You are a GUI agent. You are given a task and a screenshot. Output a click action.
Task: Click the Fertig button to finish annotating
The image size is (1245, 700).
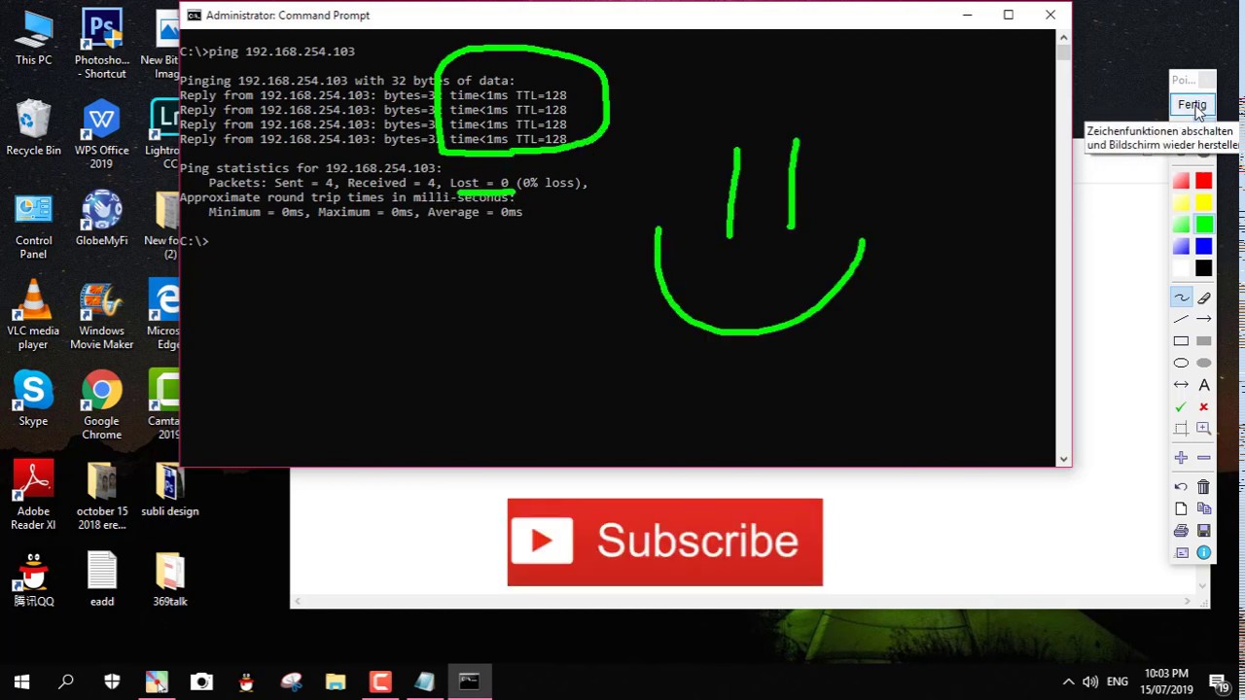[1192, 104]
